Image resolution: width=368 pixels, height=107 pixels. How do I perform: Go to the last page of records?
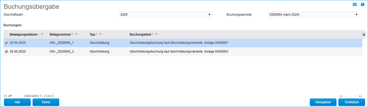(x=360, y=96)
